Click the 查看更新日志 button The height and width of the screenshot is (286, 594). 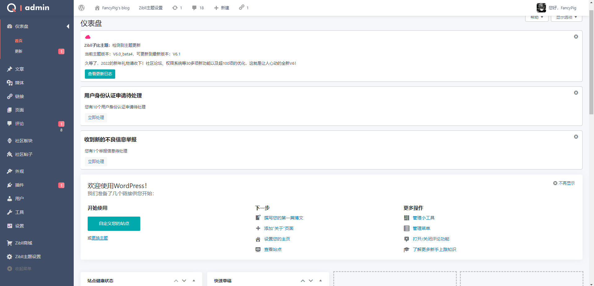100,74
